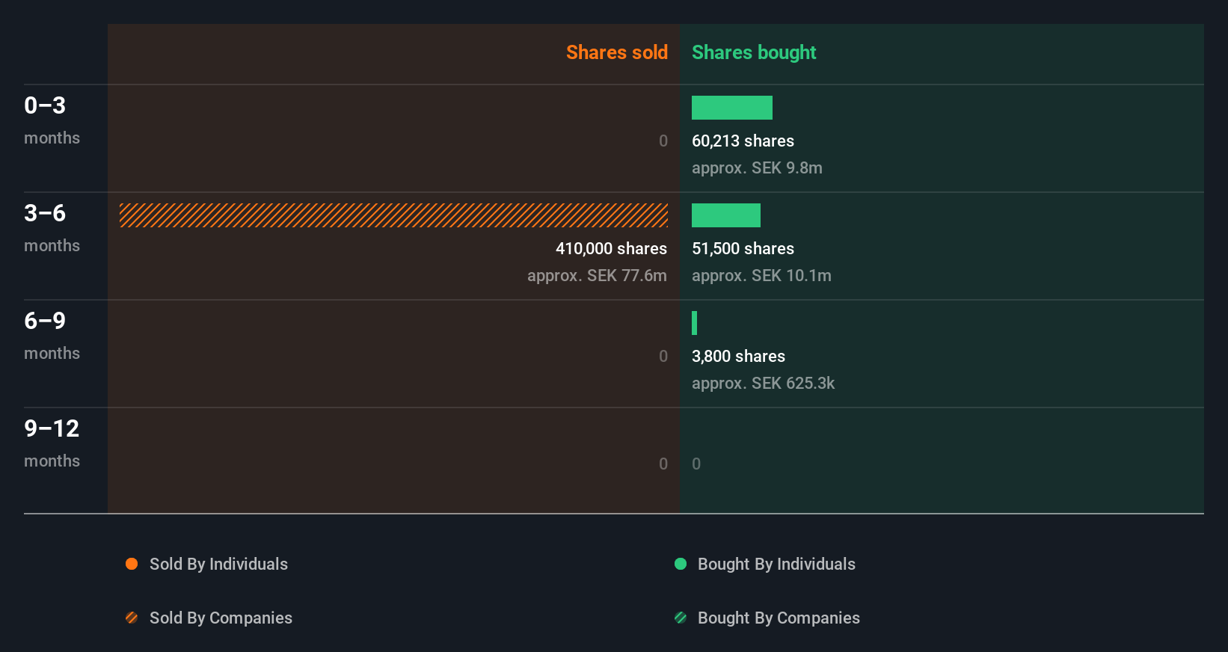1228x652 pixels.
Task: Select the 51,500 shares value
Action: 743,248
